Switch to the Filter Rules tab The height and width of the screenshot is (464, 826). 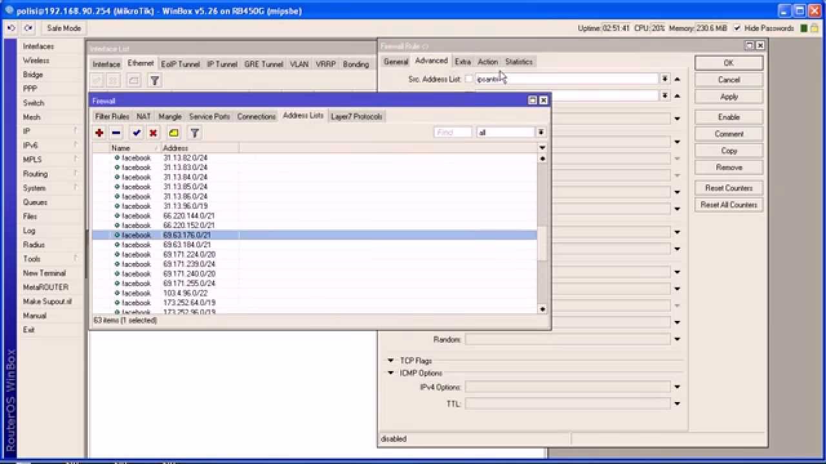pyautogui.click(x=112, y=117)
